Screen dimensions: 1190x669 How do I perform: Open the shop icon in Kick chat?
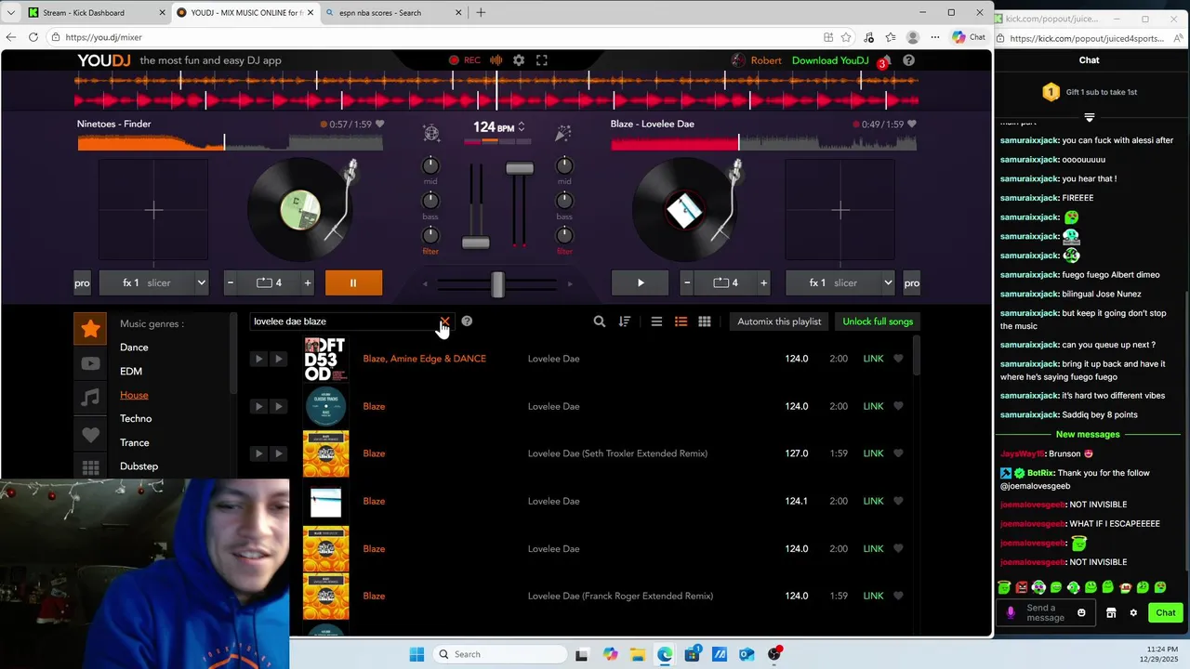[x=1111, y=612]
